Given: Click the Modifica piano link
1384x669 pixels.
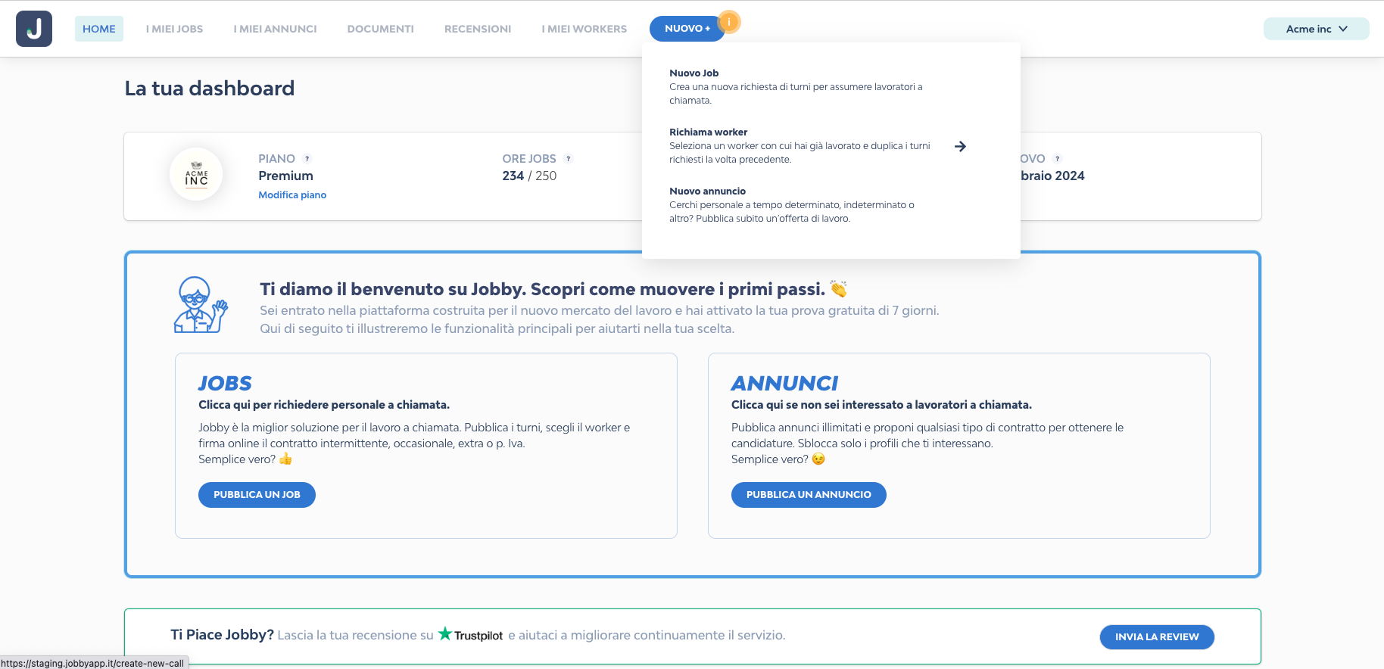Looking at the screenshot, I should [292, 194].
